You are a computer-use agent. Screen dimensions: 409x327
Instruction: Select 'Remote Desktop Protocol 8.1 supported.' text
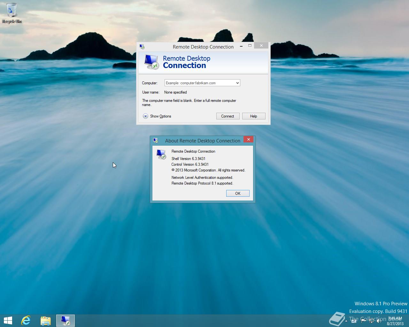tap(202, 183)
